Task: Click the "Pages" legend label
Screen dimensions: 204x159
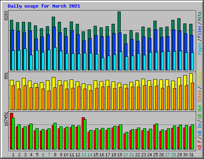Action: click(x=200, y=48)
